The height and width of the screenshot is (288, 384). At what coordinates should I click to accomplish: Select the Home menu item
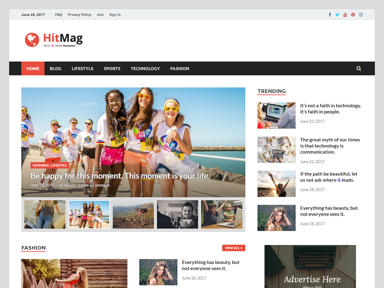(x=33, y=68)
